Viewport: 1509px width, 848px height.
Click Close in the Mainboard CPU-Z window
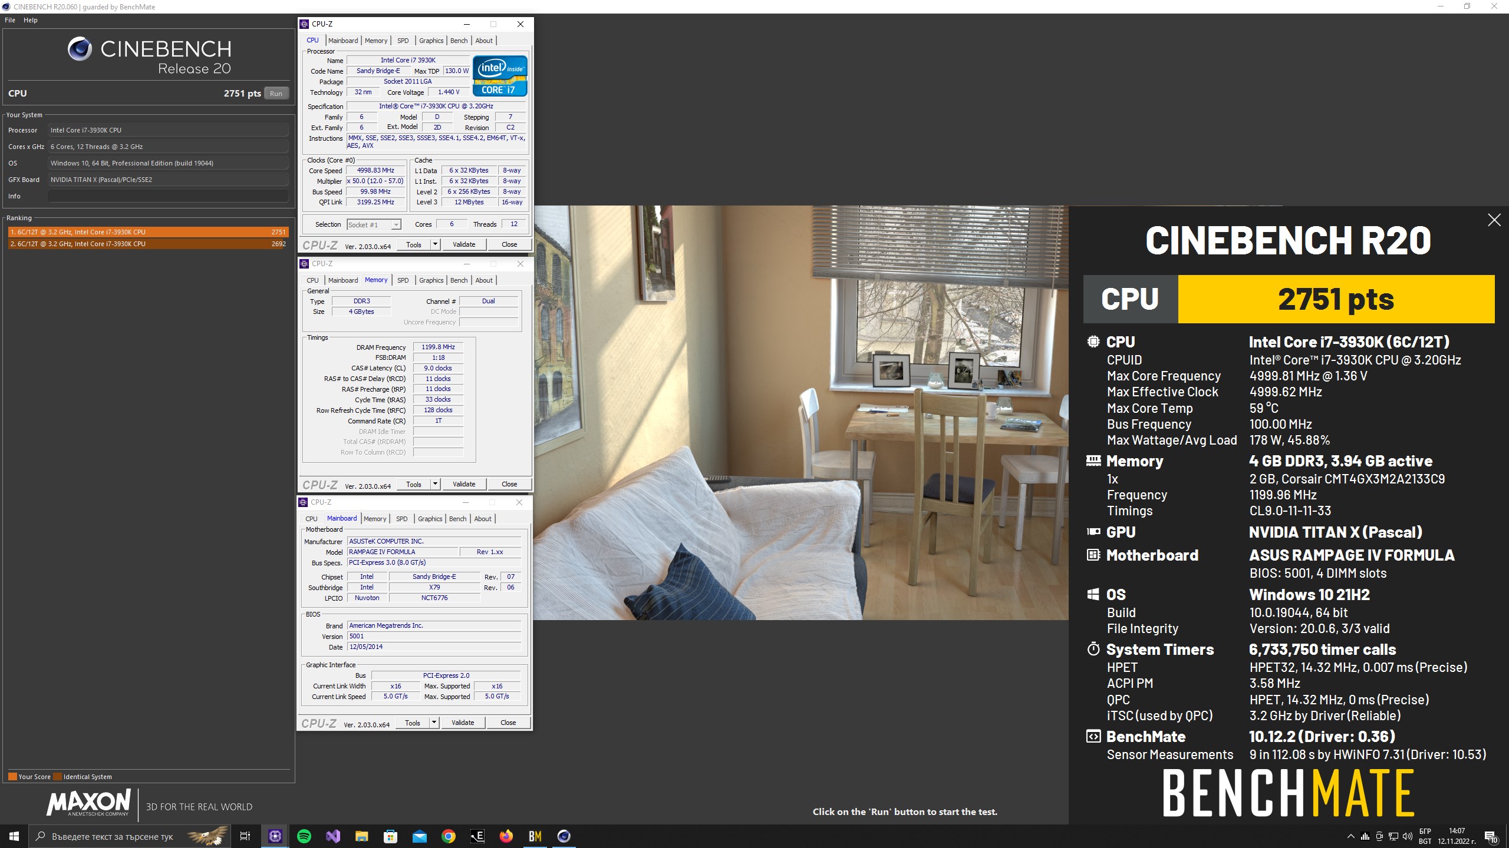(x=508, y=723)
